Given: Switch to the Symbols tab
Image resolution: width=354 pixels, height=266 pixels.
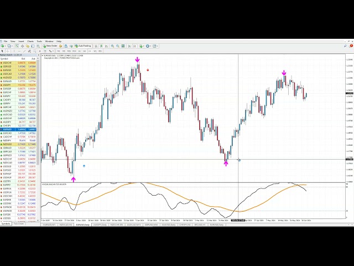Looking at the screenshot, I should coord(6,224).
